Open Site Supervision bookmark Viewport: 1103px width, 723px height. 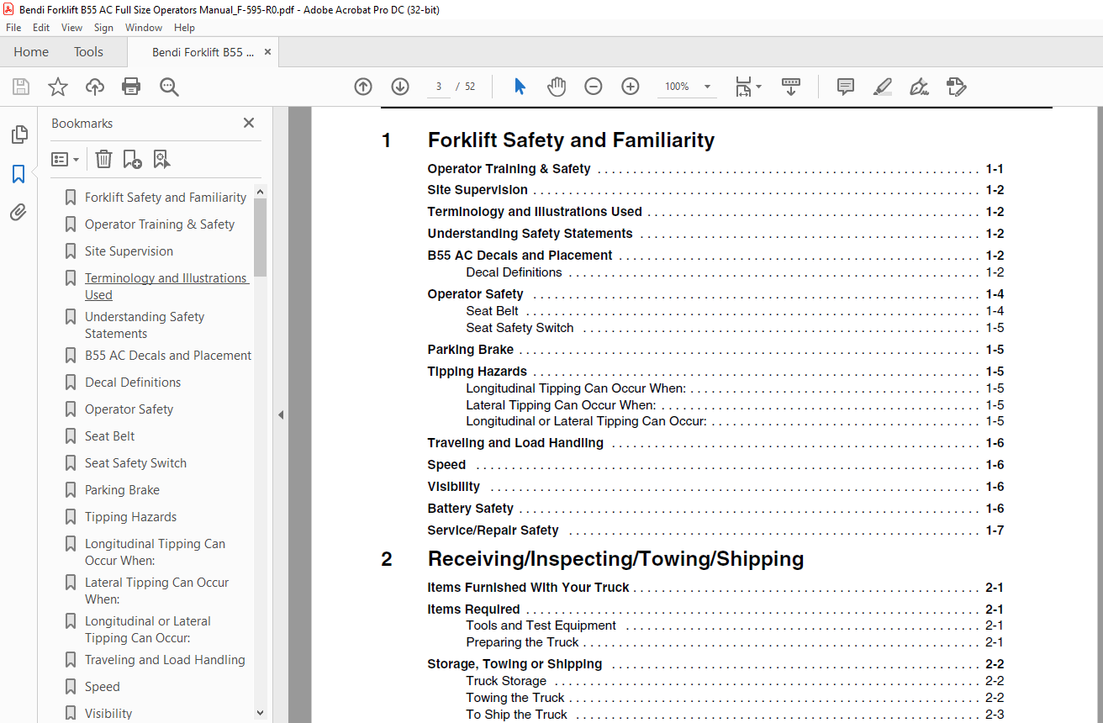coord(129,251)
